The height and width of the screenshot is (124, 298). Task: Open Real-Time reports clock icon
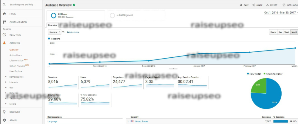pos(4,35)
